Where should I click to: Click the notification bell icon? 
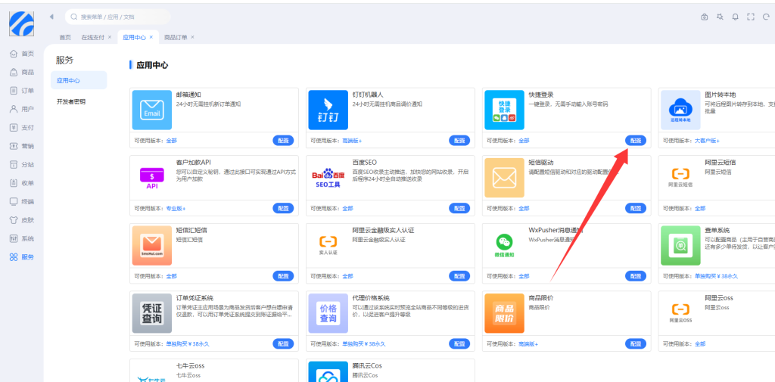(x=735, y=17)
